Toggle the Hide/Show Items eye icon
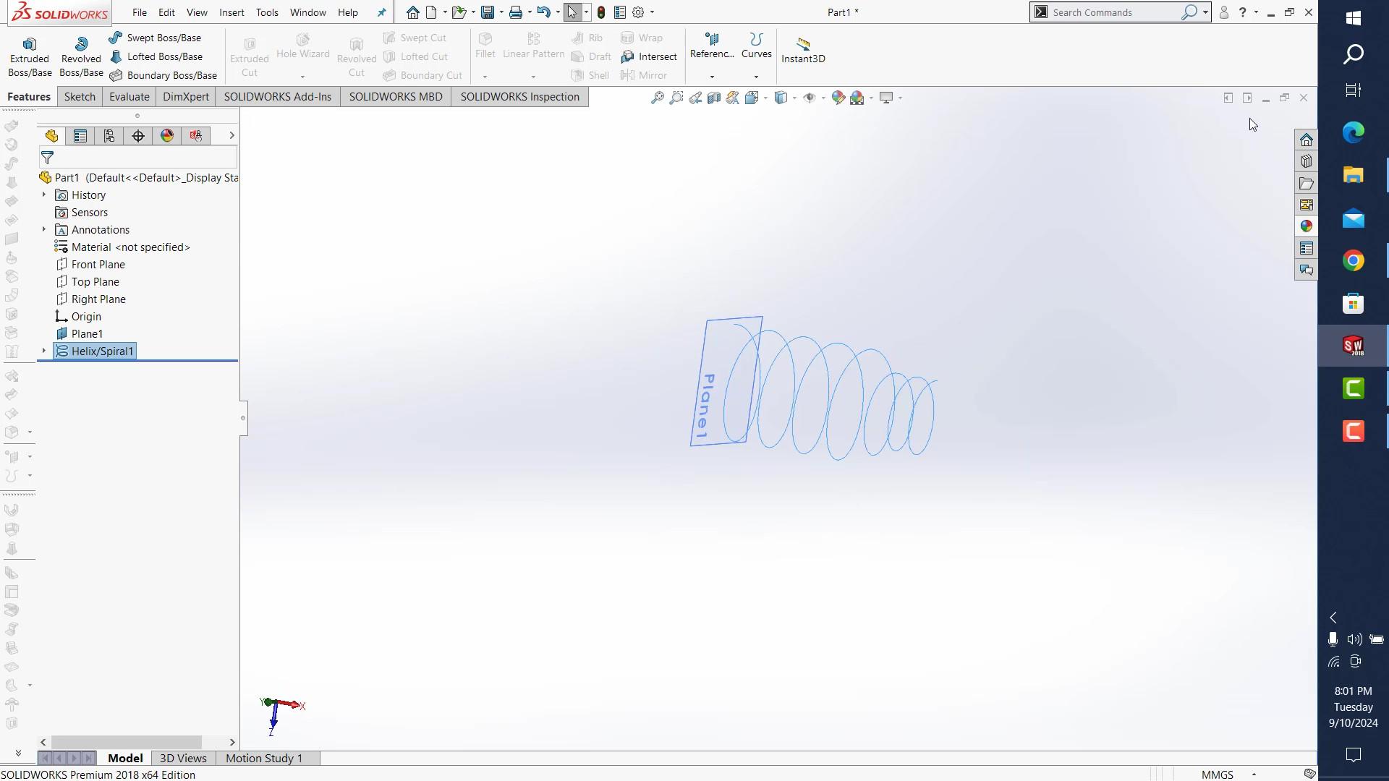Image resolution: width=1389 pixels, height=781 pixels. 809,98
